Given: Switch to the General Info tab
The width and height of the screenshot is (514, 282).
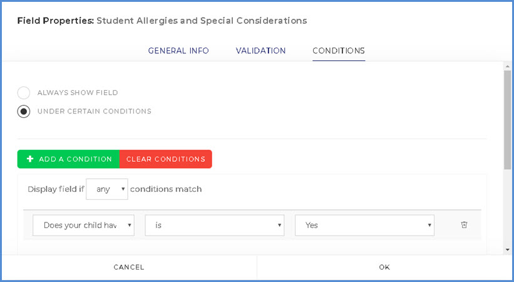Looking at the screenshot, I should [178, 51].
